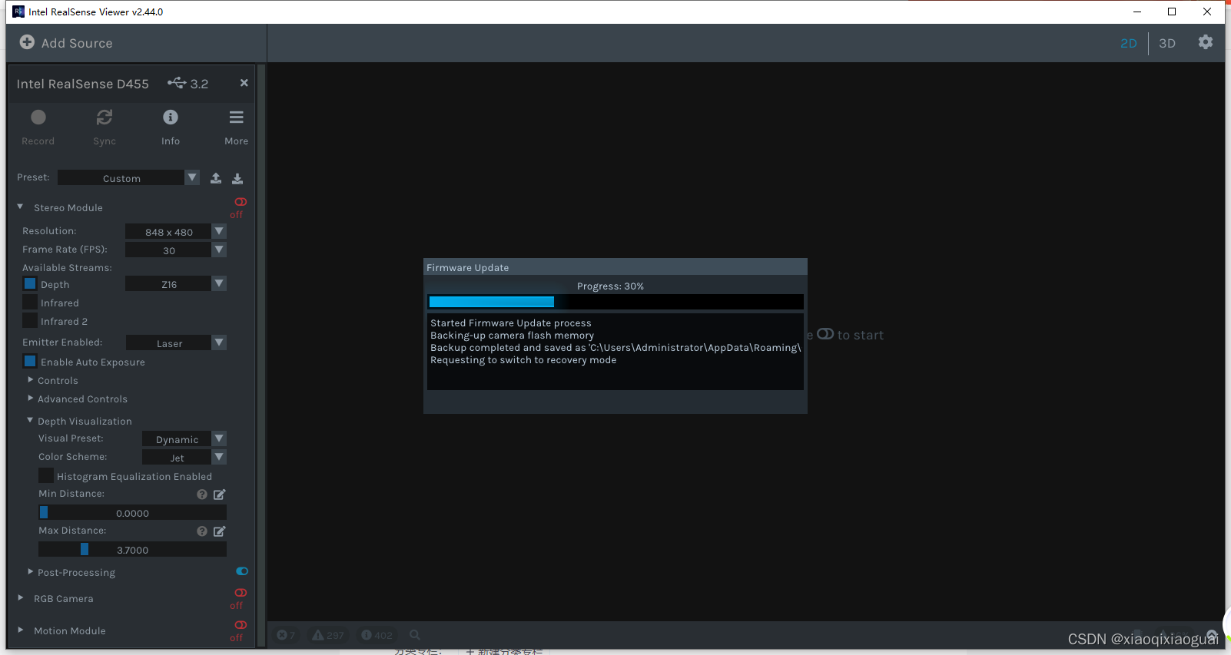1231x655 pixels.
Task: Open the Emitter Enabled Laser dropdown
Action: tap(175, 343)
